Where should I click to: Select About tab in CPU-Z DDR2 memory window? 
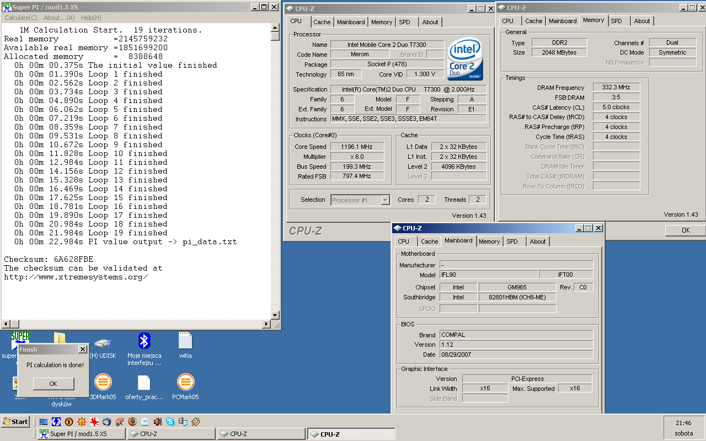pos(642,21)
